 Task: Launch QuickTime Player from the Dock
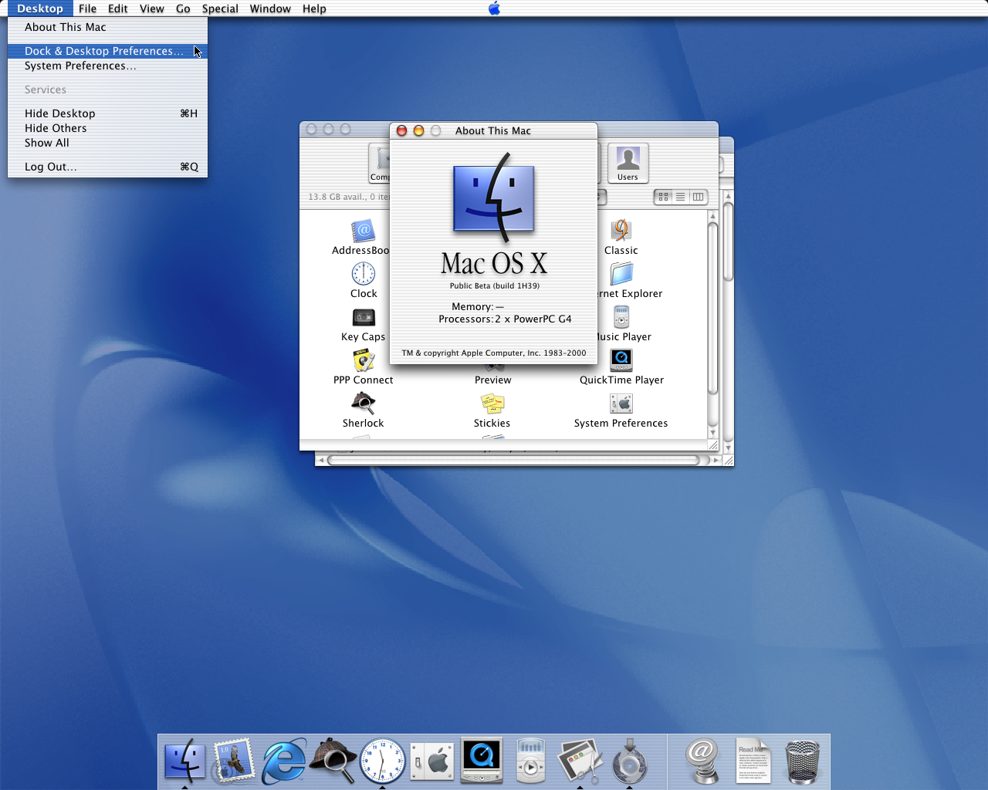(x=482, y=761)
